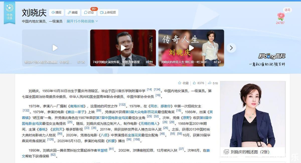301x163 pixels.
Task: Click the 播报 audio playback button
Action: point(56,13)
